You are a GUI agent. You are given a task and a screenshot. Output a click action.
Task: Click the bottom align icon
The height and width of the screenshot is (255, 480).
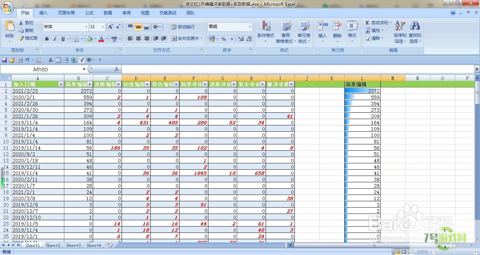tap(147, 27)
